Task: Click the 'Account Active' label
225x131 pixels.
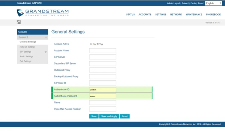Action: click(x=61, y=44)
